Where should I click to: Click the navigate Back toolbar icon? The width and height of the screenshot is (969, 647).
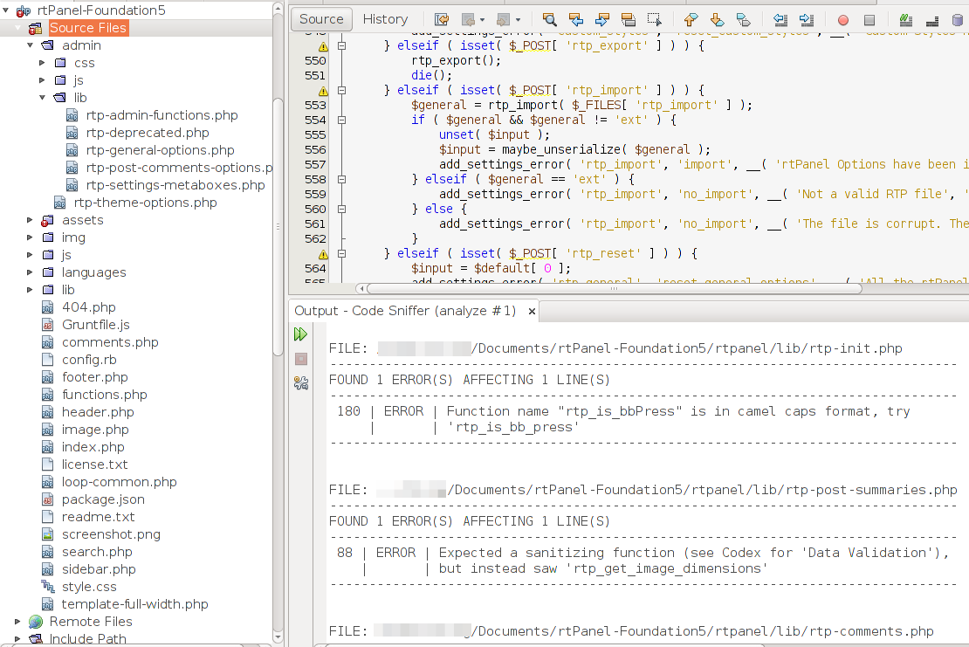(469, 20)
